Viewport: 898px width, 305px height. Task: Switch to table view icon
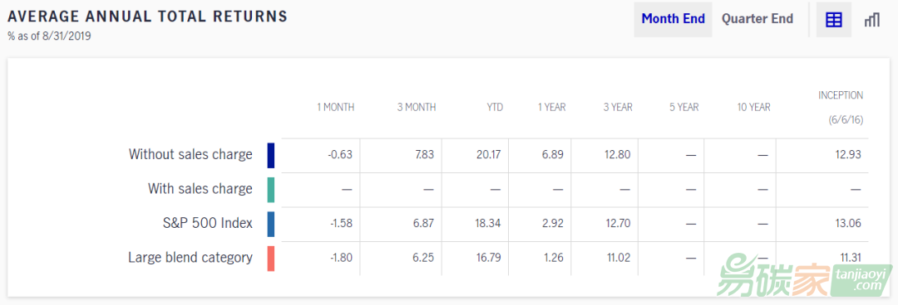point(833,19)
